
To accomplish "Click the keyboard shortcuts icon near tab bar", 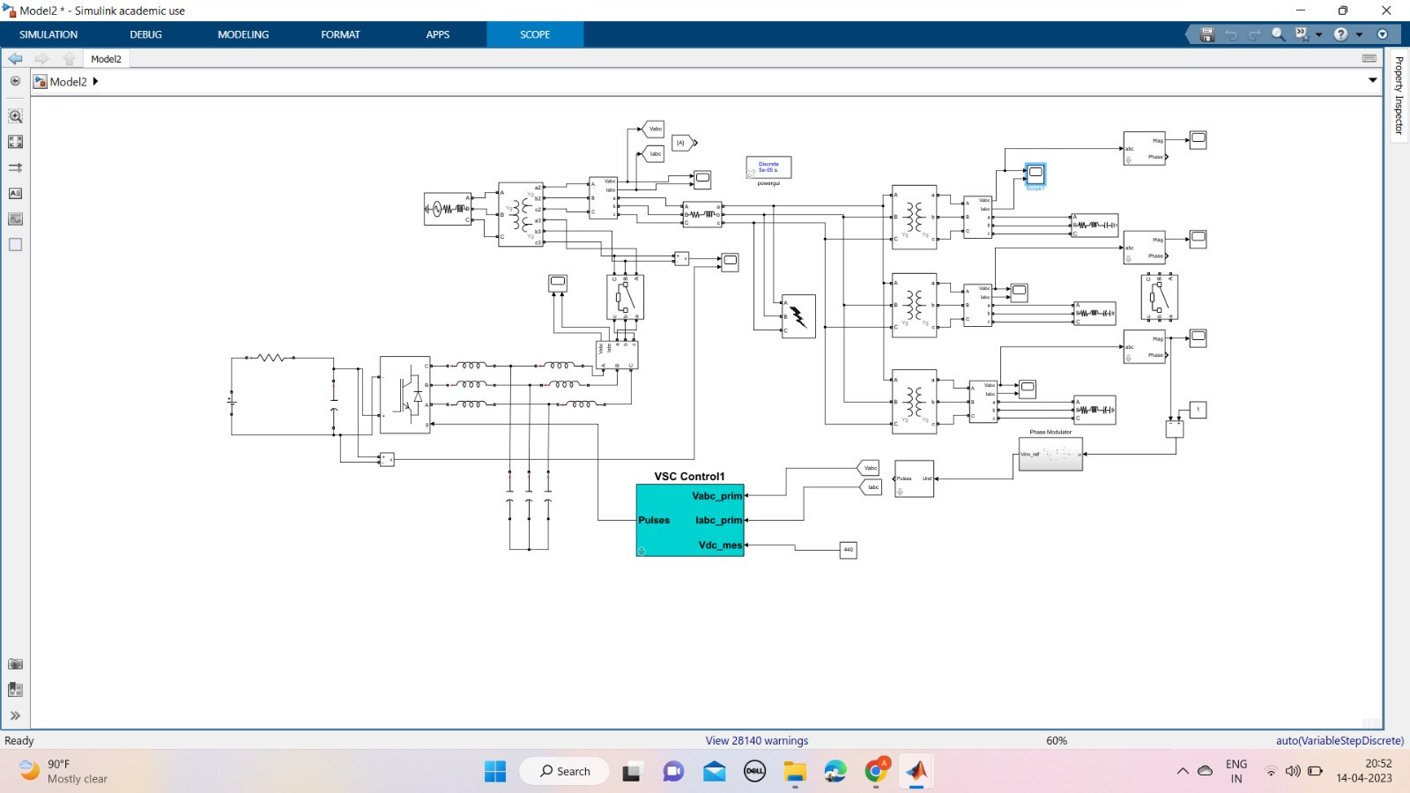I will [x=1369, y=58].
